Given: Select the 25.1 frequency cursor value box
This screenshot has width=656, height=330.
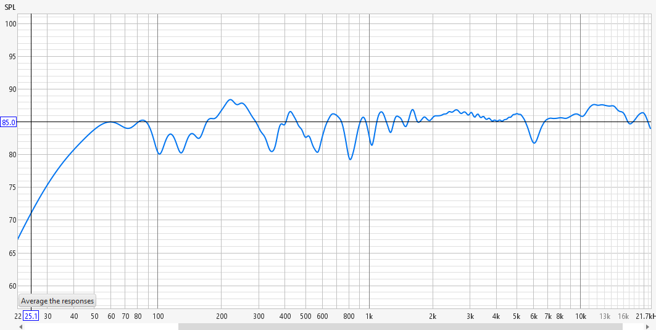Looking at the screenshot, I should click(31, 316).
